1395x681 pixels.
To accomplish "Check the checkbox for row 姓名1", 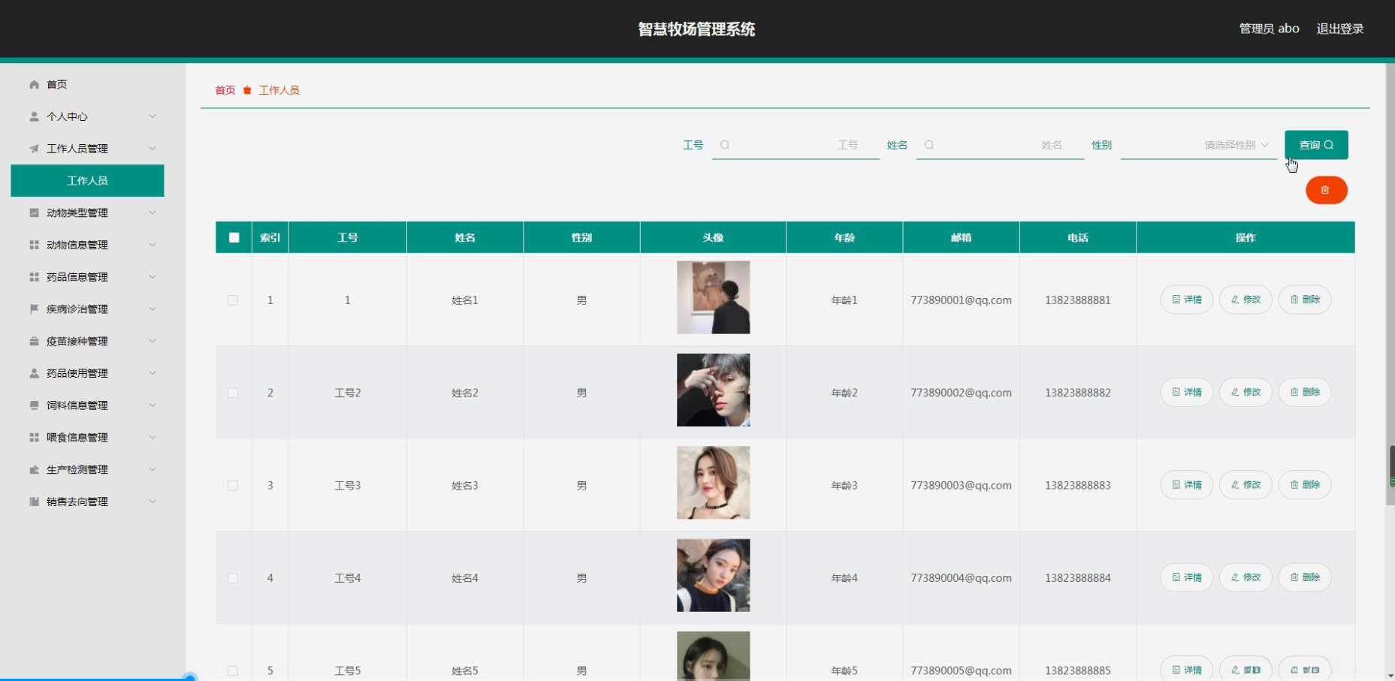I will point(233,300).
